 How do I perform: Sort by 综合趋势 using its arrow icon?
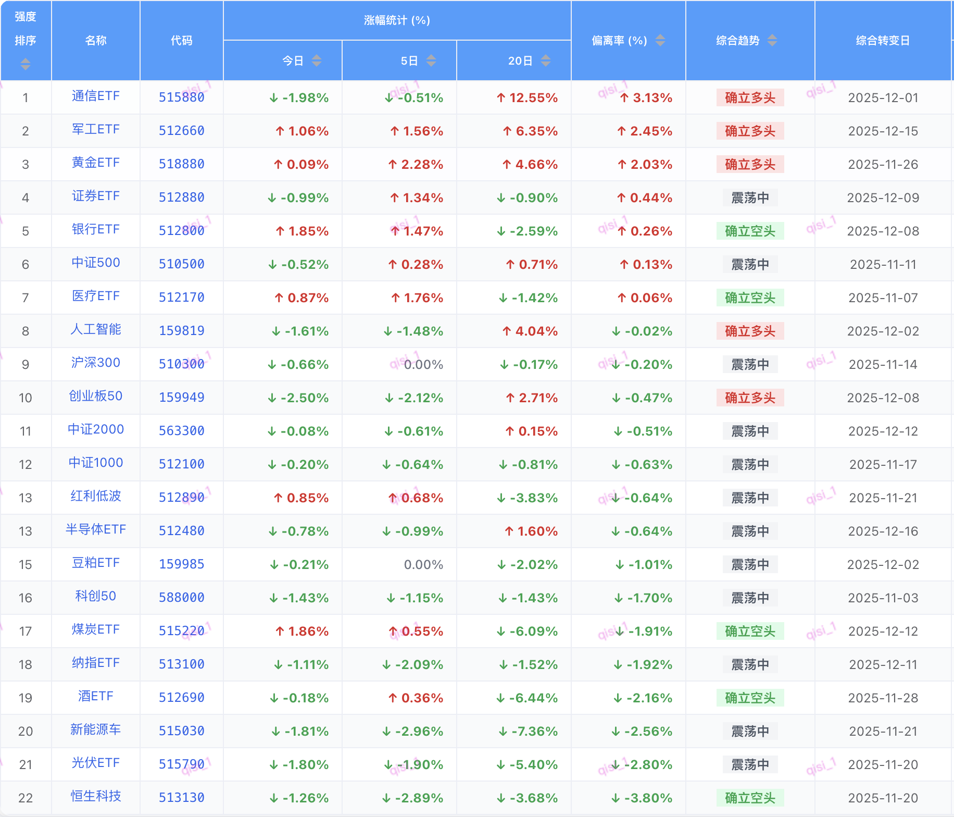click(x=772, y=40)
